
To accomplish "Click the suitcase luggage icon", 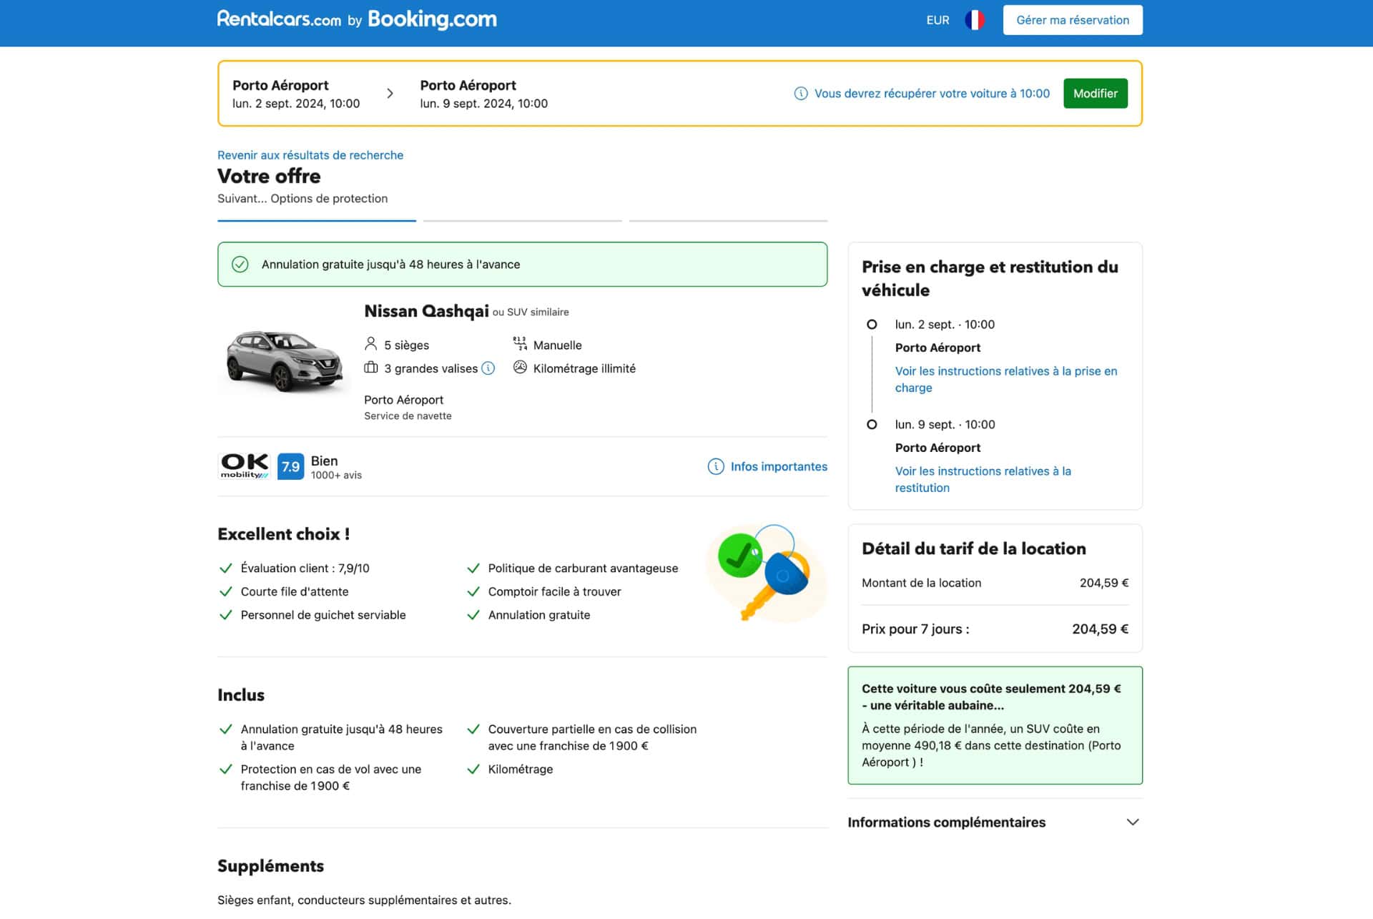I will 370,368.
